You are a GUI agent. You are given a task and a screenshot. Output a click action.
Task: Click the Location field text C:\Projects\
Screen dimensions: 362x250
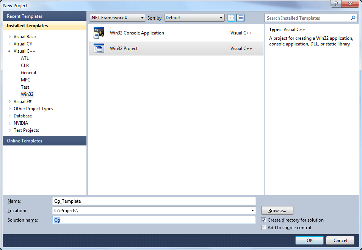66,211
